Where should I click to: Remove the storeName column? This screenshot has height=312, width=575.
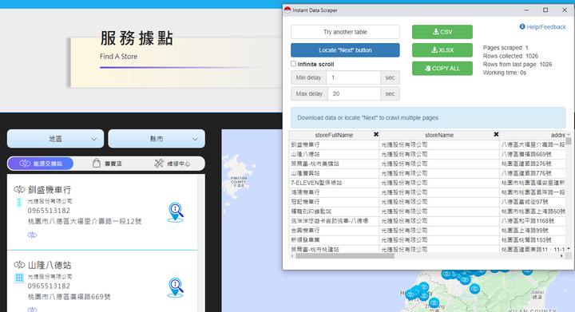pyautogui.click(x=496, y=134)
